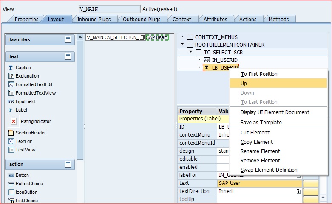Image resolution: width=332 pixels, height=204 pixels.
Task: Click the FormattedTextEdit element icon
Action: [11, 84]
